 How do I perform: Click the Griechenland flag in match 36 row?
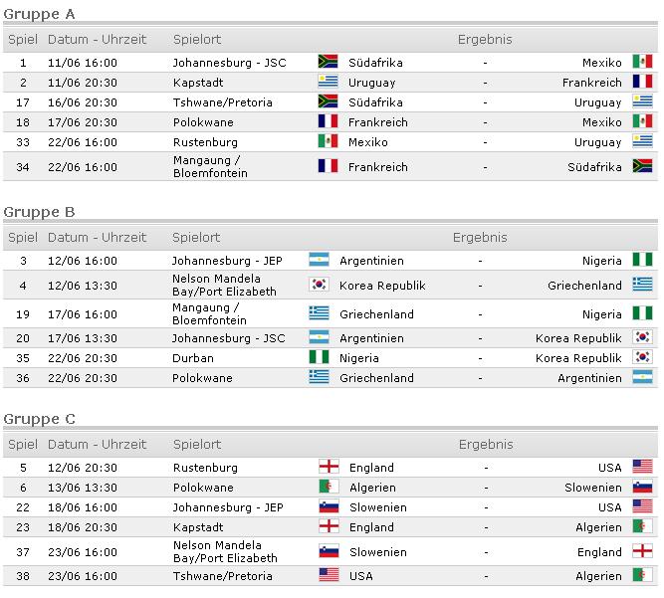pyautogui.click(x=319, y=378)
